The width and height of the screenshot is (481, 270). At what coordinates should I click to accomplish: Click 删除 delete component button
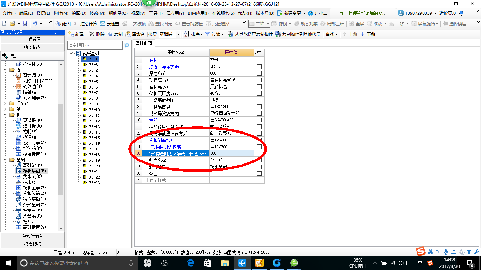[97, 34]
